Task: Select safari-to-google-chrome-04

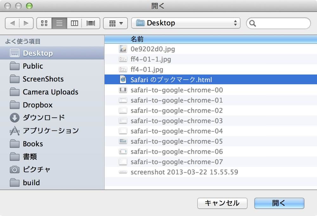Action: pyautogui.click(x=211, y=131)
